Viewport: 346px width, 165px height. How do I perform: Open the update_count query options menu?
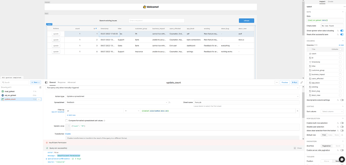39,99
